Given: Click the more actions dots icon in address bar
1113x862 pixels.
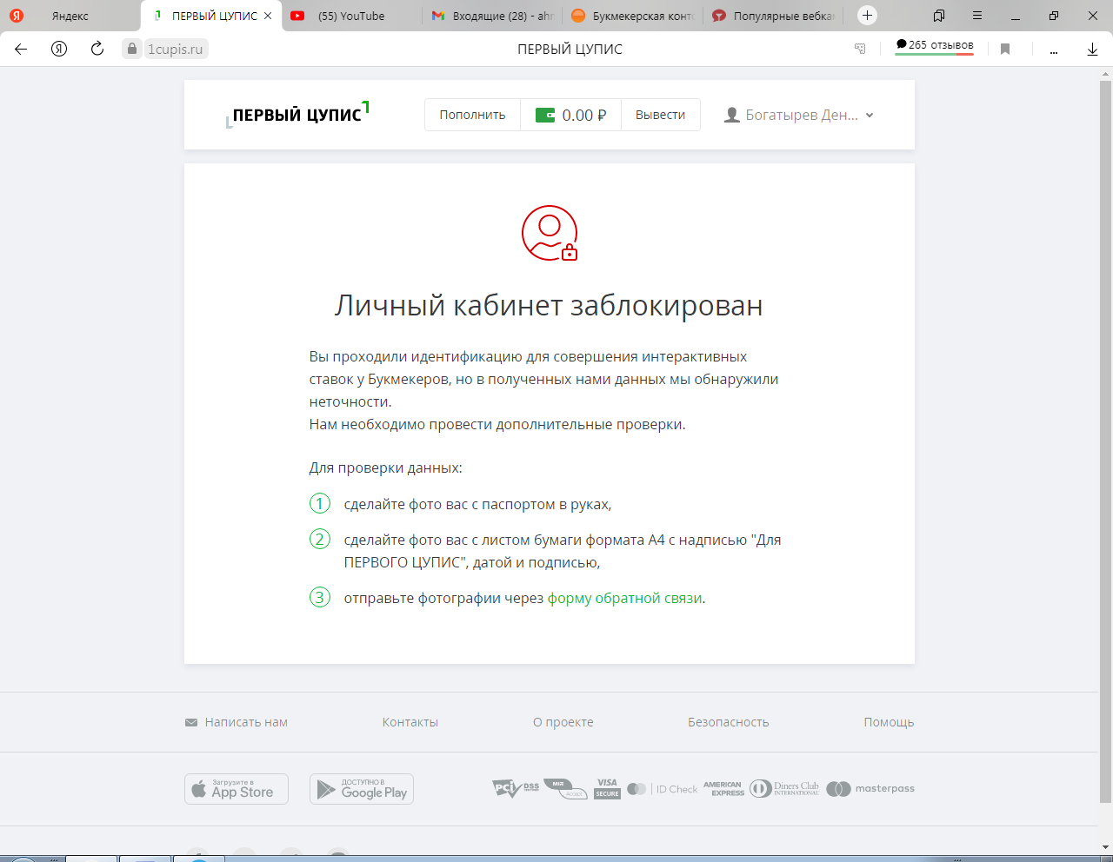Looking at the screenshot, I should 1054,52.
